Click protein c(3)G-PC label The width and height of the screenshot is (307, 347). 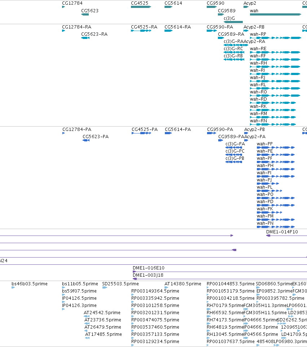pos(235,151)
